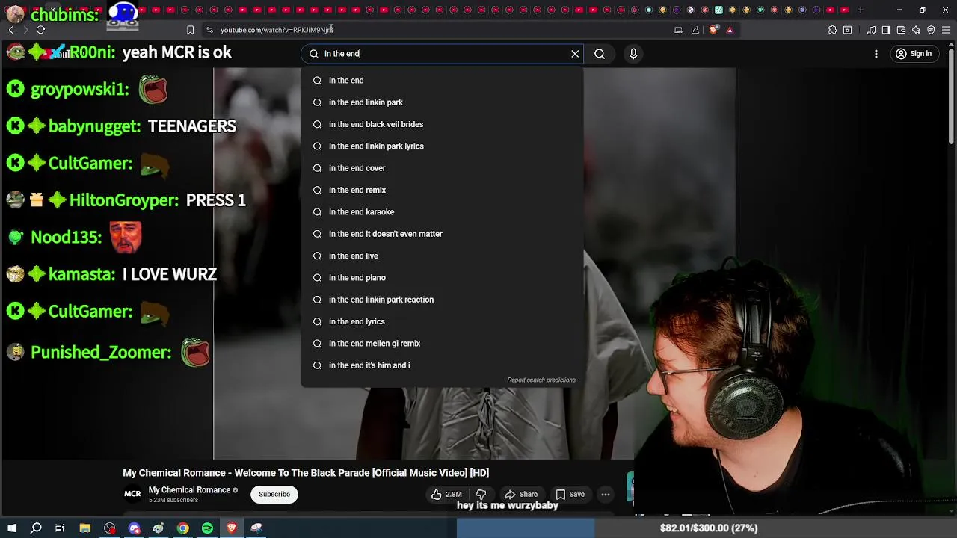Clear the YouTube search box text
Viewport: 957px width, 538px height.
coord(575,54)
